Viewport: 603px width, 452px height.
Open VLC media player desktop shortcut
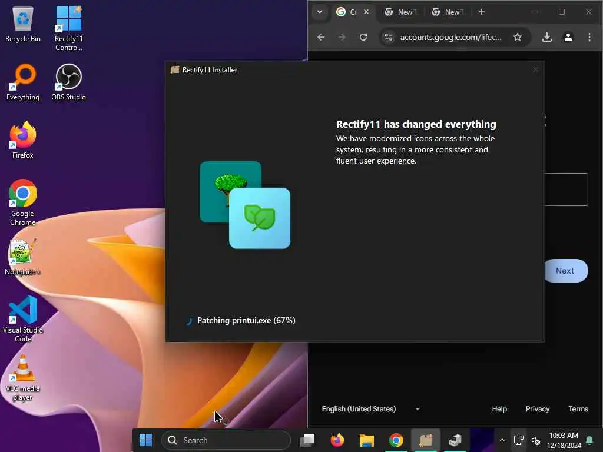(23, 377)
